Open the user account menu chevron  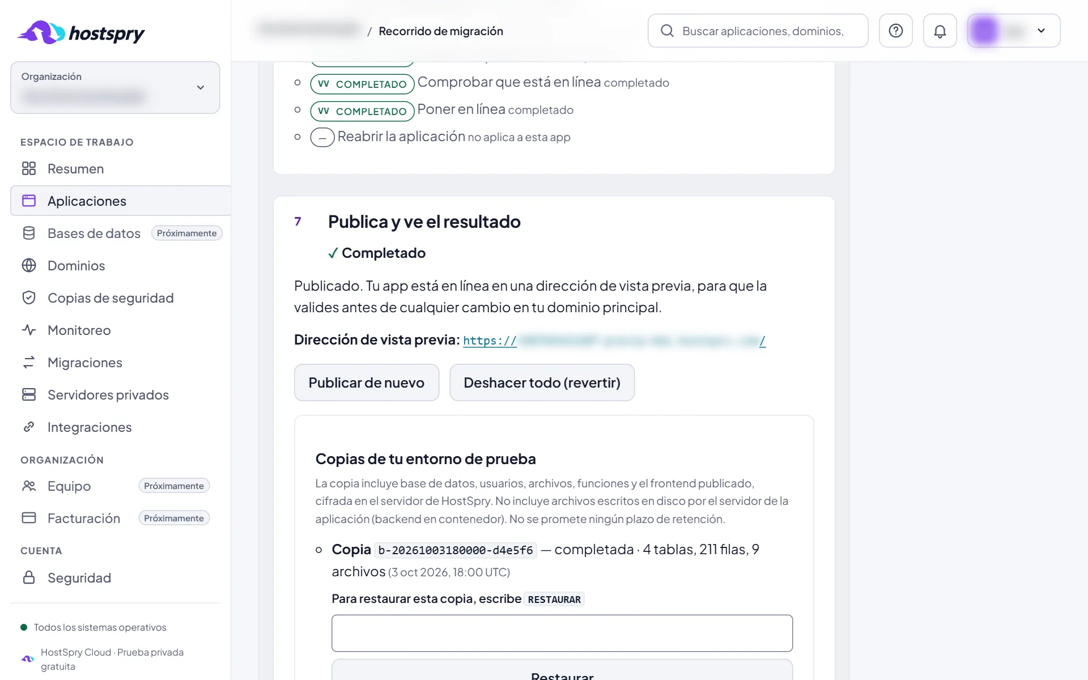(x=1041, y=31)
